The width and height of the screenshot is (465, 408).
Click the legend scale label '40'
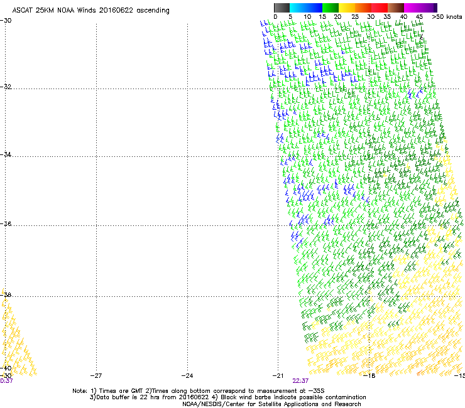point(403,17)
